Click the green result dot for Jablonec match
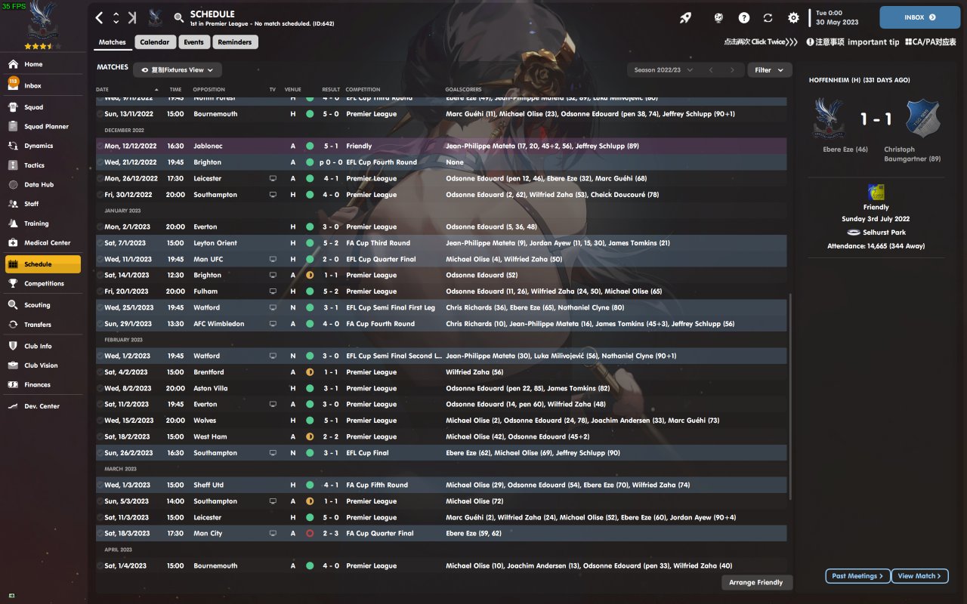The image size is (967, 604). (310, 146)
